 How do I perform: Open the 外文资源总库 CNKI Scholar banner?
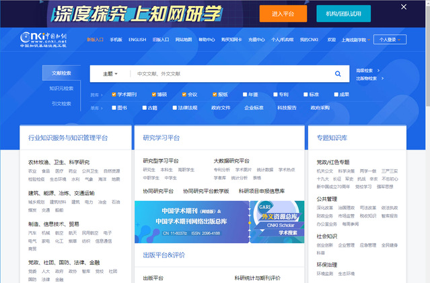pyautogui.click(x=277, y=222)
